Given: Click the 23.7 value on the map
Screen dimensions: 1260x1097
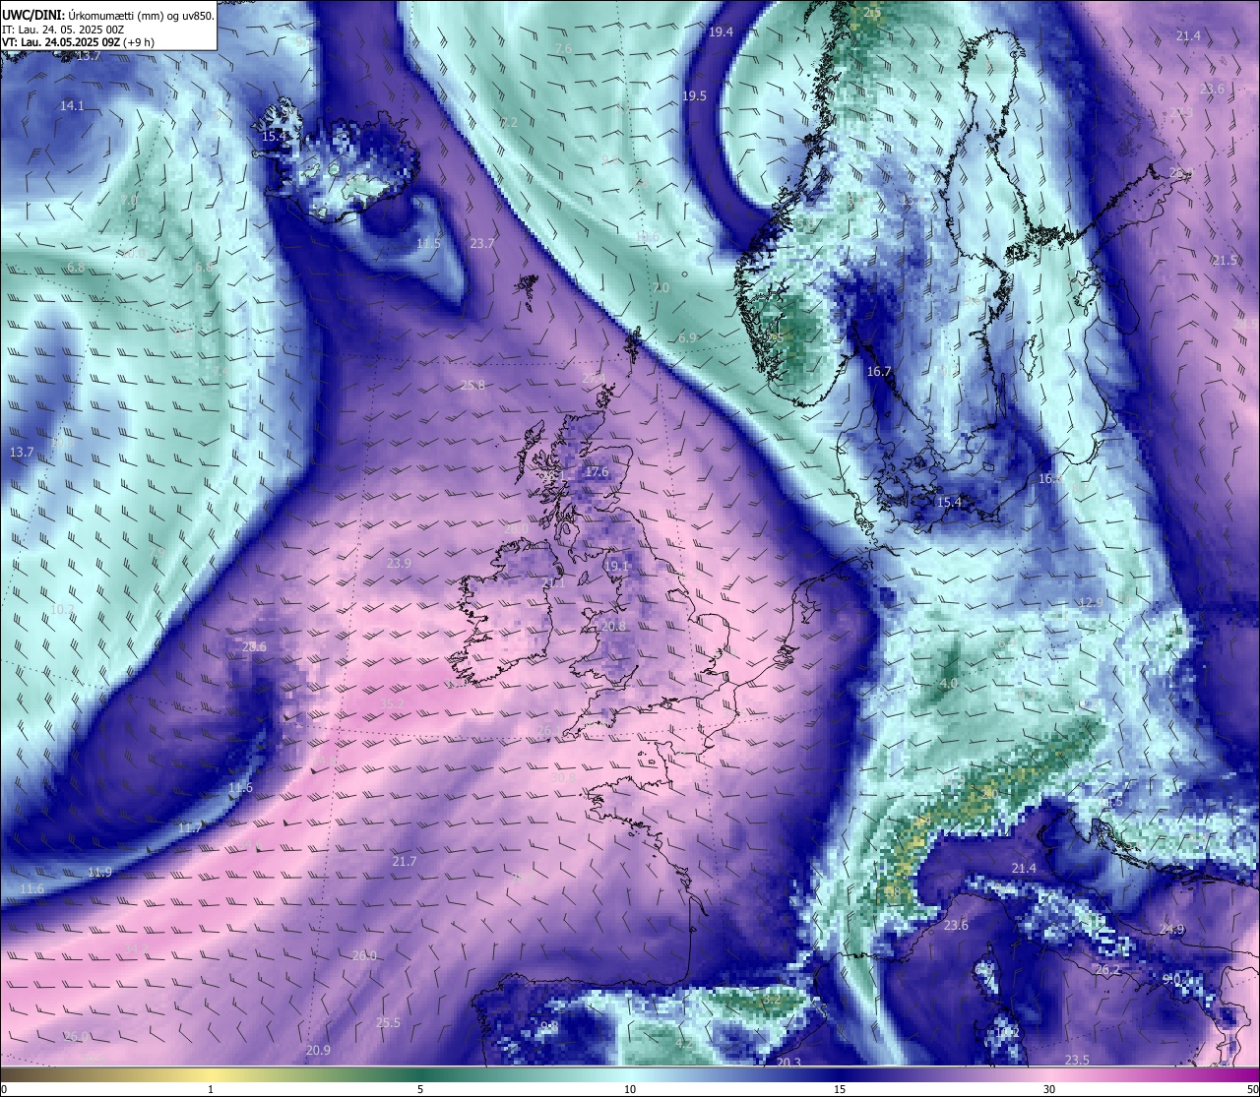Looking at the screenshot, I should click(x=482, y=243).
